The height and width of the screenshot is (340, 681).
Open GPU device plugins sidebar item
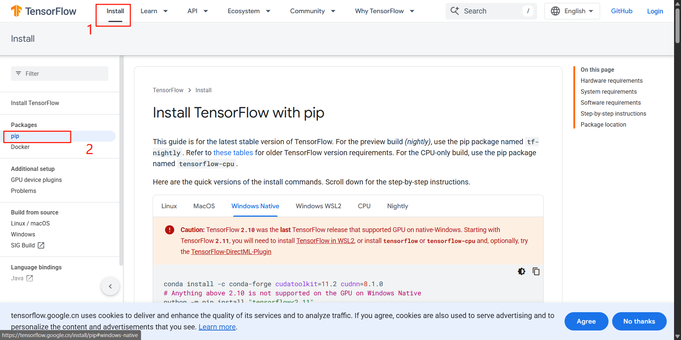[36, 180]
